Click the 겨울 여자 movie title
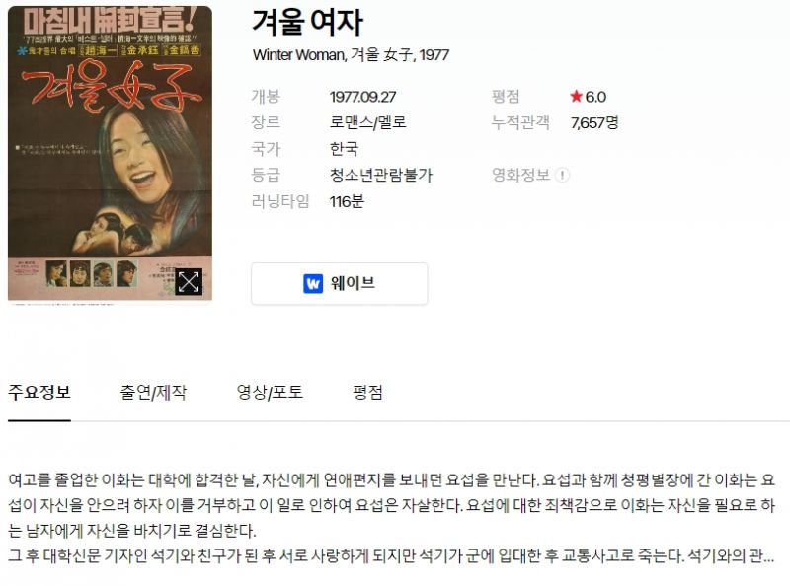The width and height of the screenshot is (790, 586). coord(307,22)
